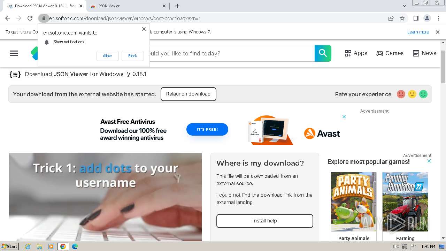Click the JSON Viewer curly-braces app icon
This screenshot has height=251, width=446.
15,74
